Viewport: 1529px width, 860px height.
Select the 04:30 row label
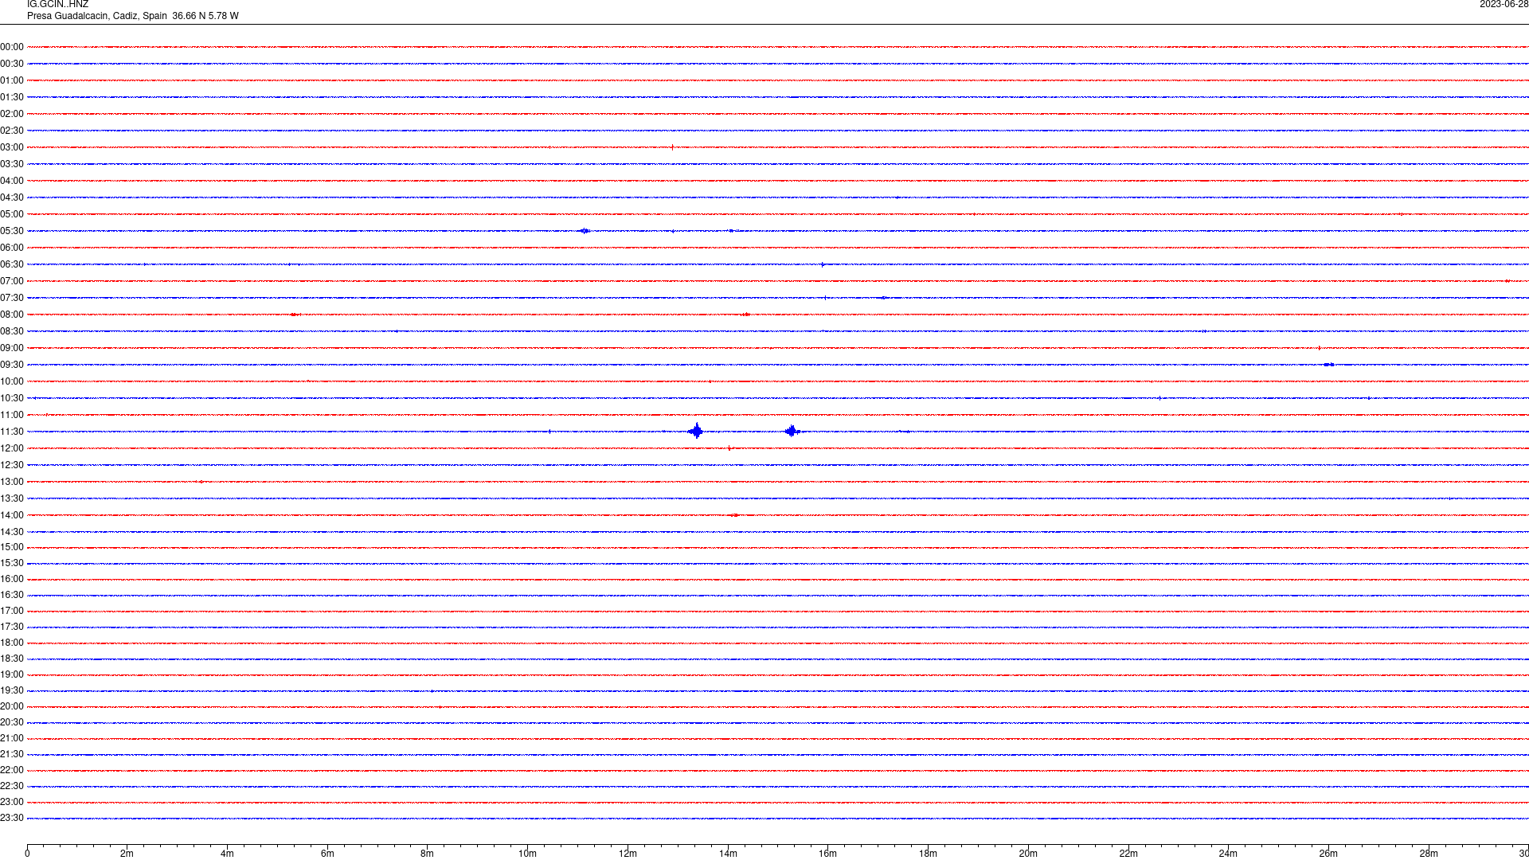(x=12, y=197)
